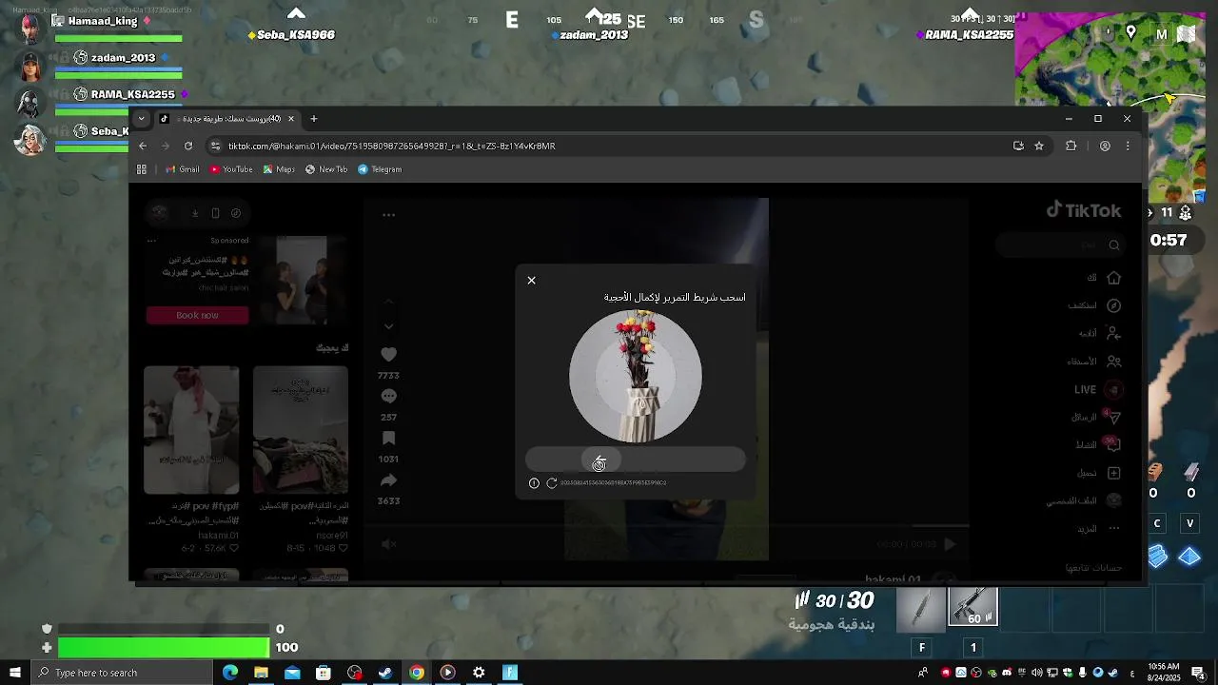This screenshot has height=685, width=1218.
Task: Open video options three-dot menu
Action: (x=388, y=215)
